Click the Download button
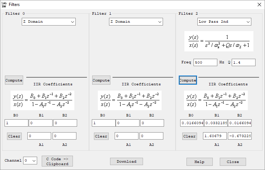 pos(126,161)
